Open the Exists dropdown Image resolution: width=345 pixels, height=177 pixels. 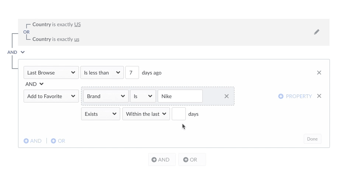click(x=101, y=114)
